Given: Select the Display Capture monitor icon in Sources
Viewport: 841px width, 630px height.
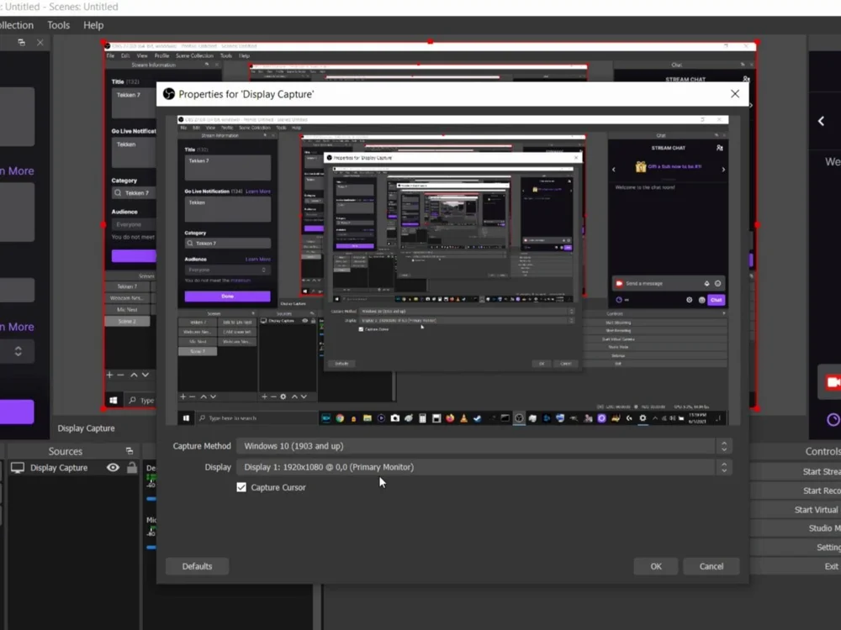Looking at the screenshot, I should pos(17,467).
